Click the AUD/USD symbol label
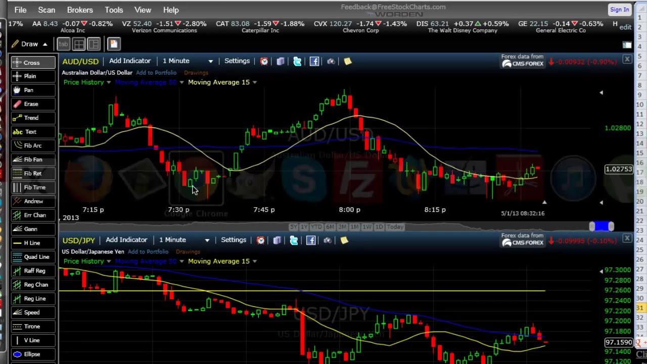647x364 pixels. click(80, 61)
